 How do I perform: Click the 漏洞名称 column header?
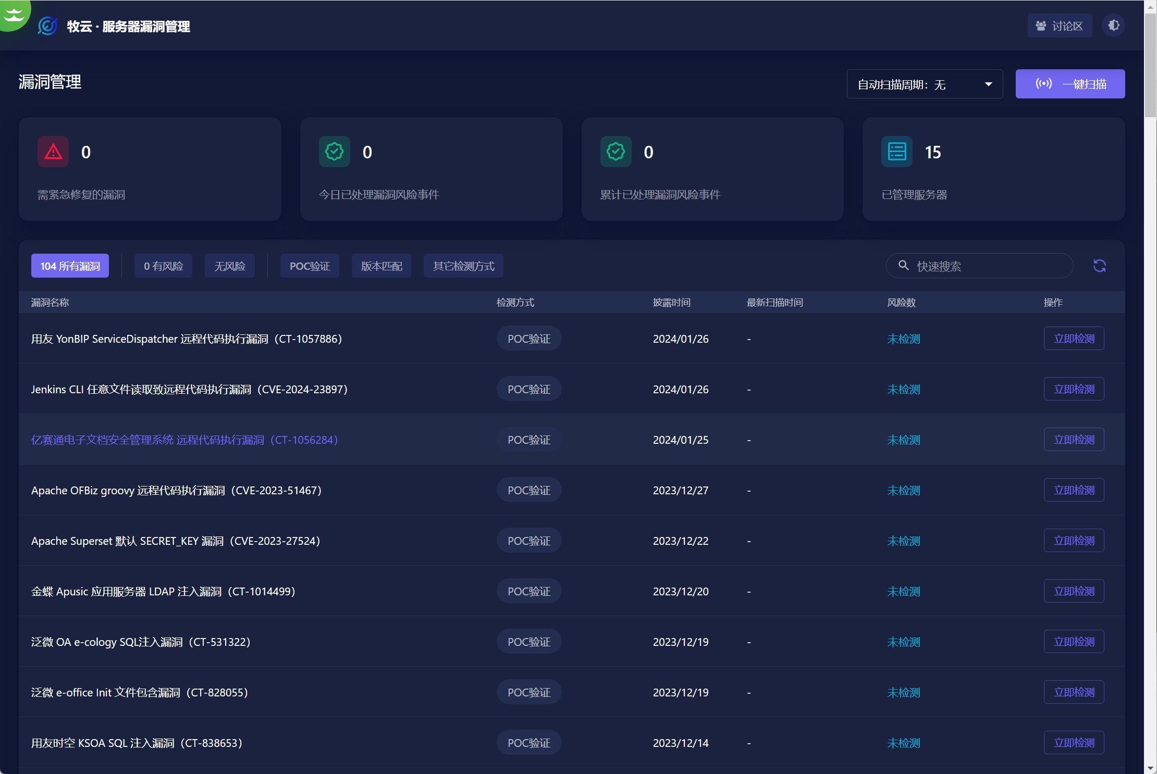coord(50,303)
